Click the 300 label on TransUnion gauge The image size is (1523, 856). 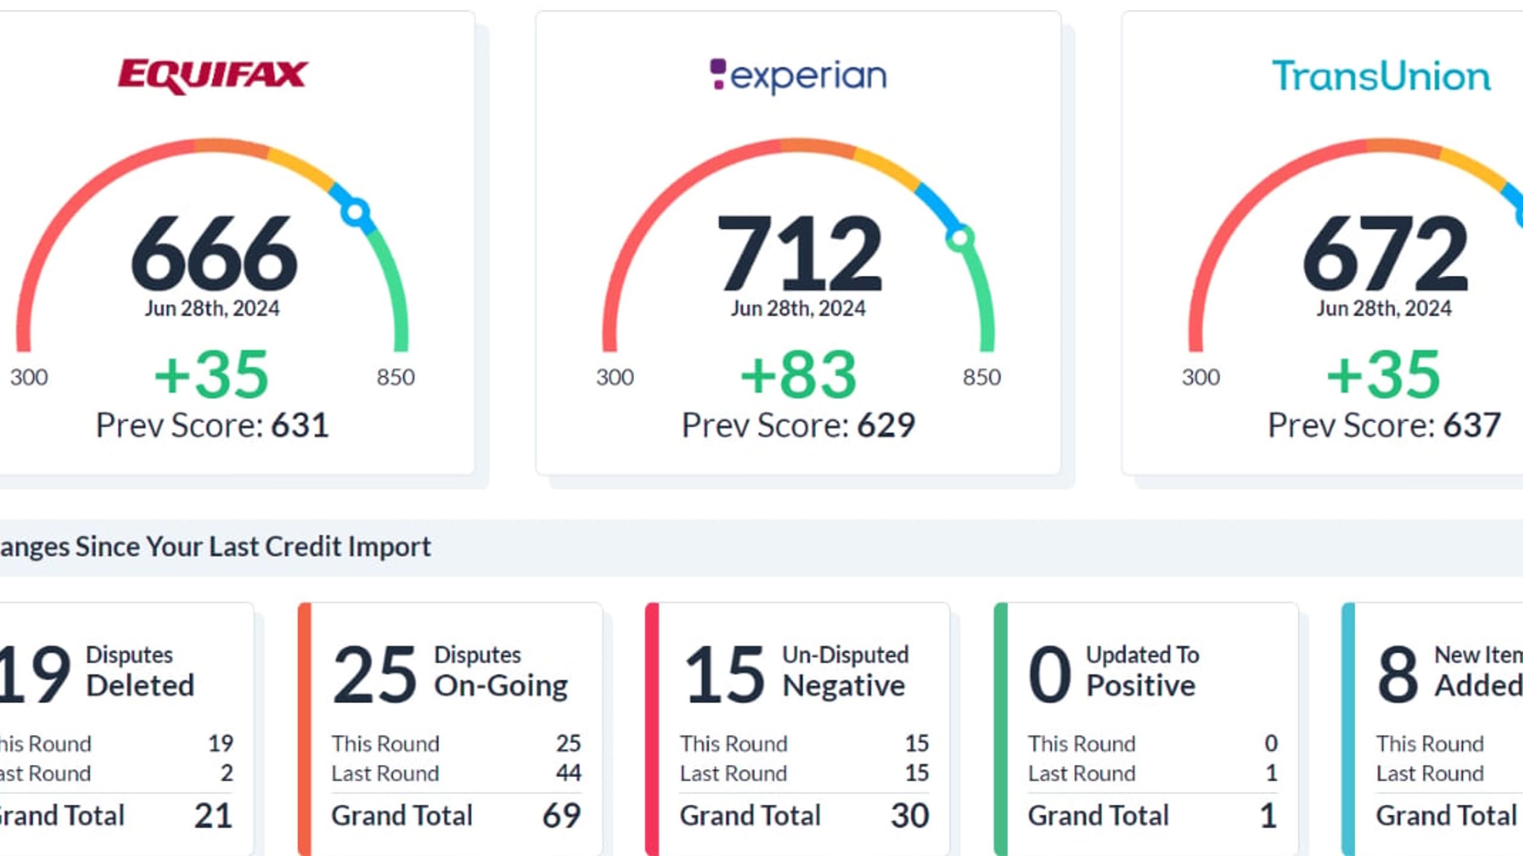(1201, 377)
